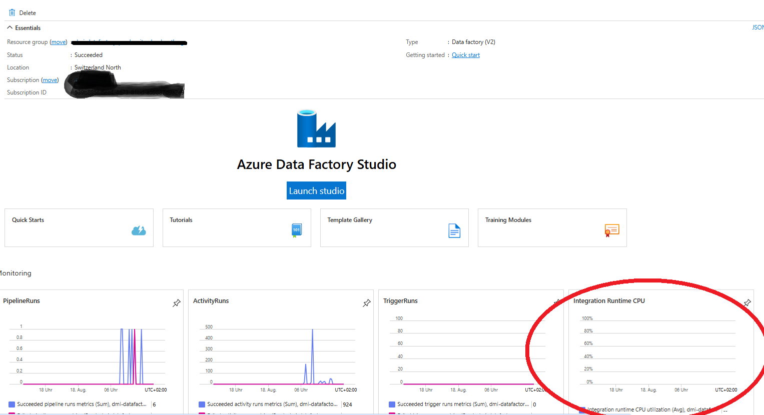The height and width of the screenshot is (415, 764).
Task: Open the JSON view link
Action: pos(758,27)
